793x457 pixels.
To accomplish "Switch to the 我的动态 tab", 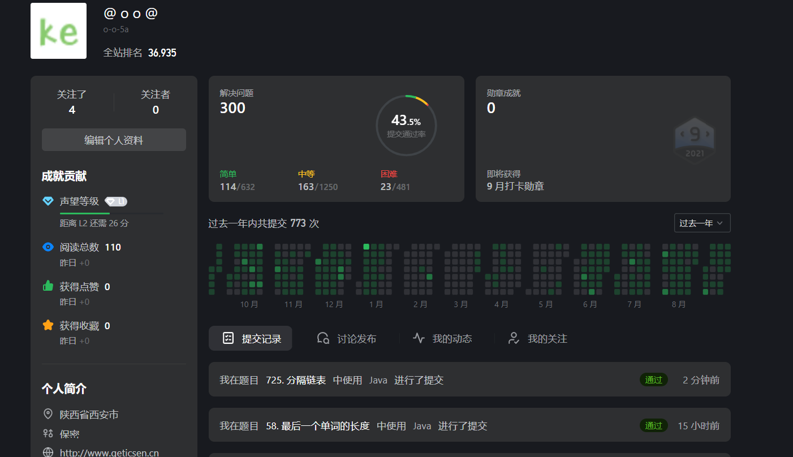I will click(442, 338).
